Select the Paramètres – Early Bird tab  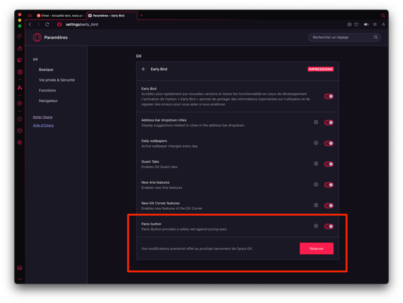pos(111,16)
